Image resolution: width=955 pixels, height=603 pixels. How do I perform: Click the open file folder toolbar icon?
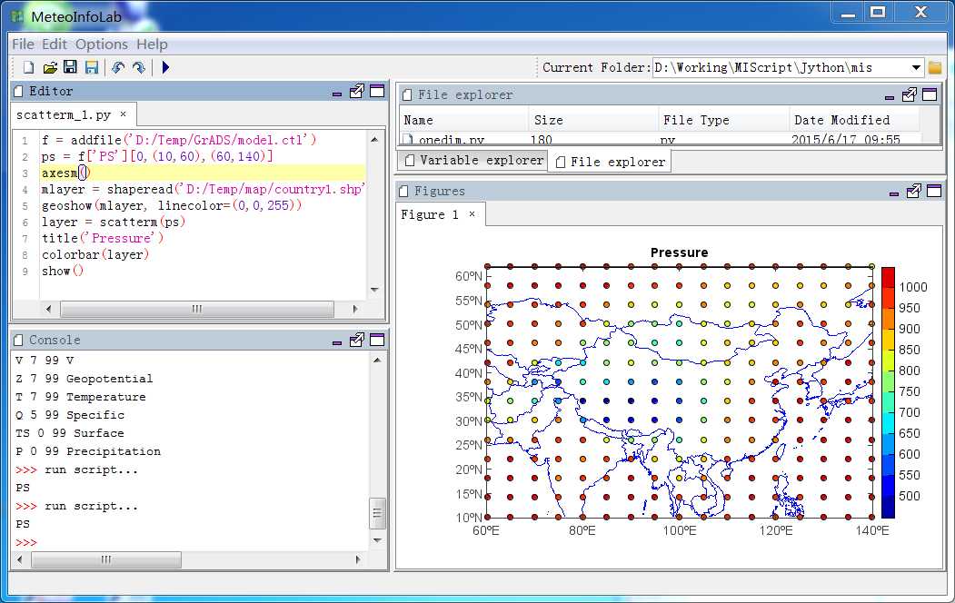click(x=50, y=67)
